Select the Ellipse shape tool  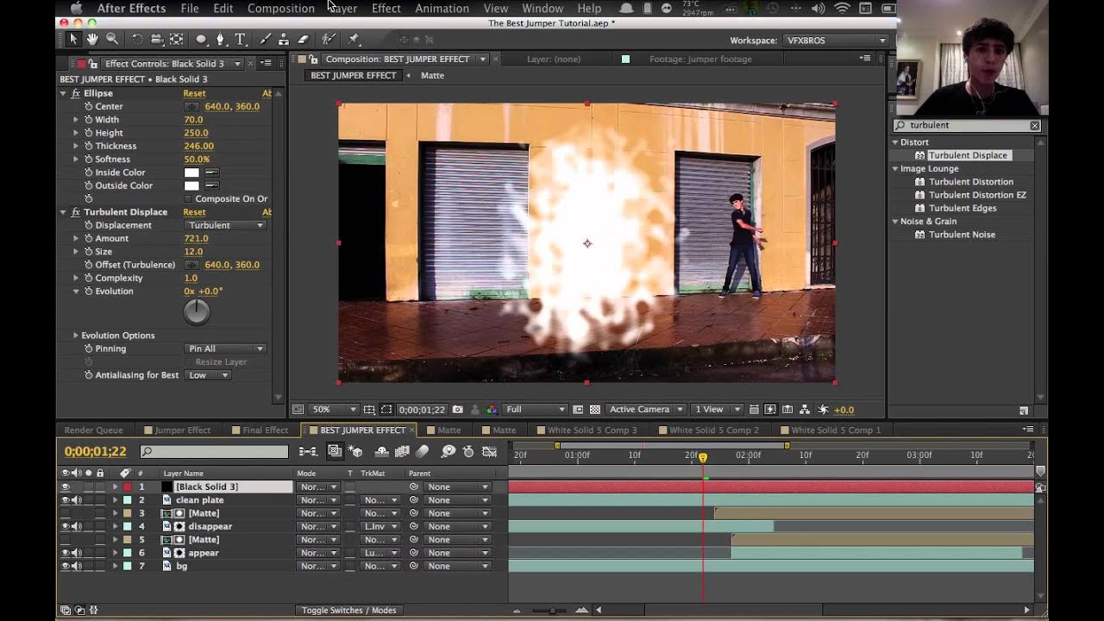point(201,40)
